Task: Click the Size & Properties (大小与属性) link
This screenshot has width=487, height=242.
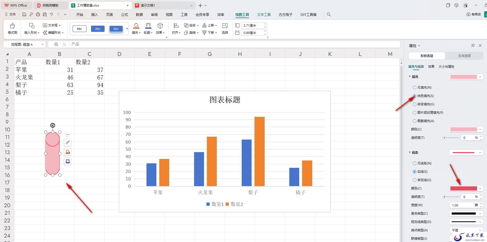Action: coord(446,67)
